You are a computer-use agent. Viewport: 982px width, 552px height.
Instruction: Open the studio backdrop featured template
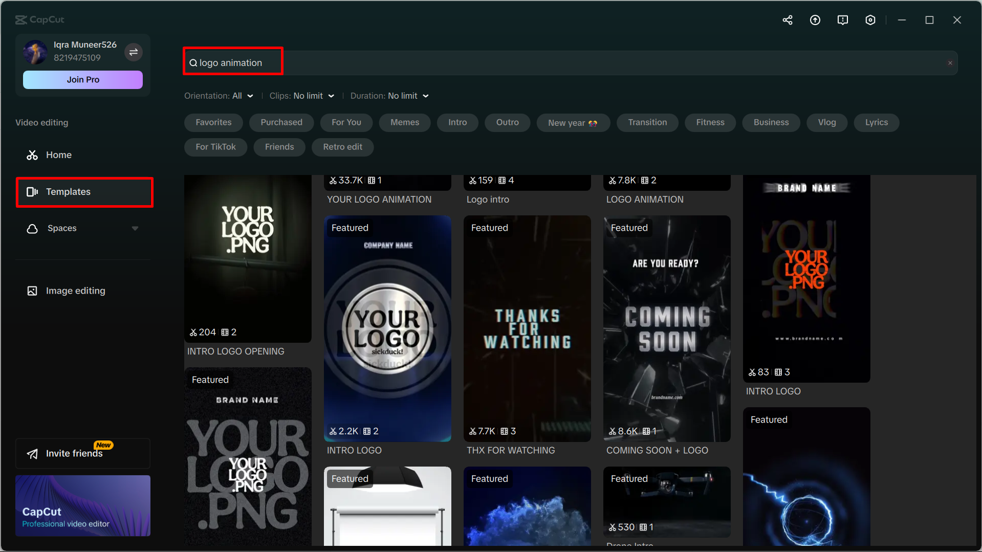coord(387,506)
